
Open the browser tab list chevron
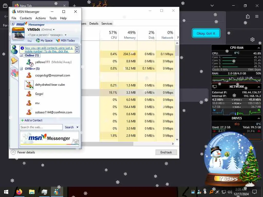(212, 6)
